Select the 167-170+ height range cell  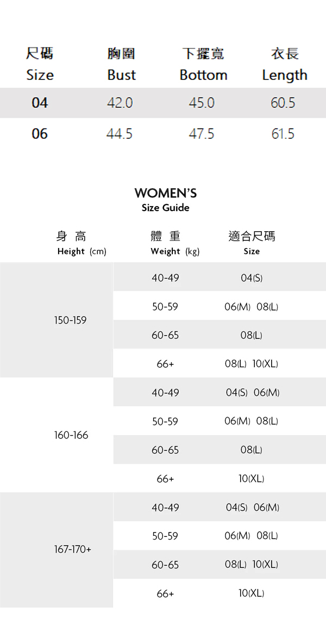pyautogui.click(x=73, y=550)
